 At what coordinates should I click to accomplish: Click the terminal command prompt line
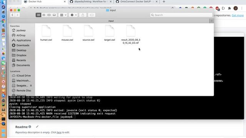click(43, 117)
